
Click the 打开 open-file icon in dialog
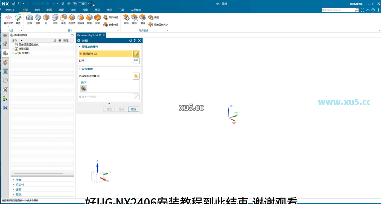(x=136, y=61)
